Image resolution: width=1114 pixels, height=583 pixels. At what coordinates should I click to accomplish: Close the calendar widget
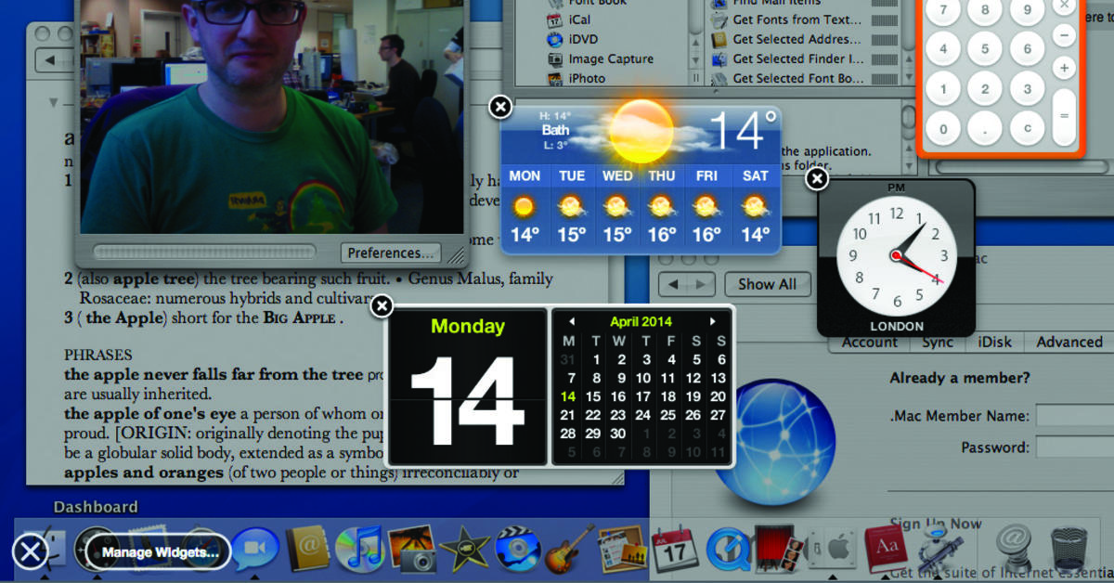tap(382, 306)
